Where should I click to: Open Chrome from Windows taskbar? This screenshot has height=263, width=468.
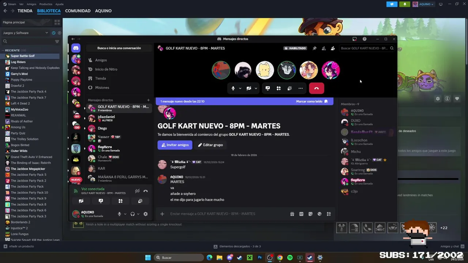tap(280, 258)
